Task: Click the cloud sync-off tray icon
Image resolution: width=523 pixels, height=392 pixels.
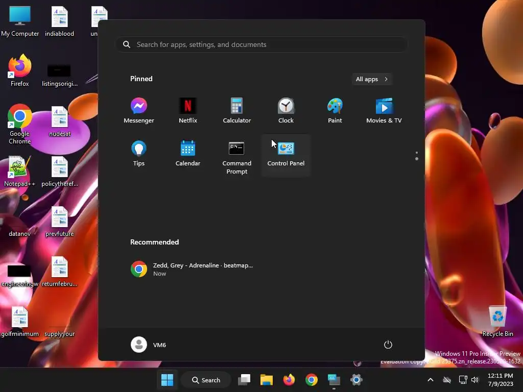Action: point(447,380)
